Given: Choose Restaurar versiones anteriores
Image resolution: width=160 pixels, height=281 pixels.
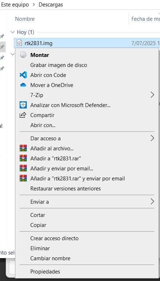Looking at the screenshot, I should (x=87, y=189).
